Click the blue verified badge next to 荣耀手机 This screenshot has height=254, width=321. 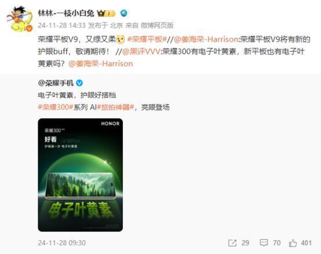pos(79,83)
